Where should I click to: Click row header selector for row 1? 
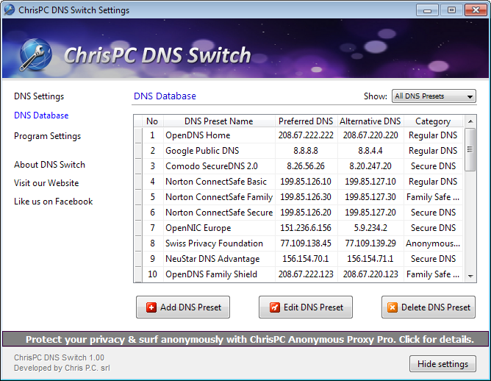138,135
